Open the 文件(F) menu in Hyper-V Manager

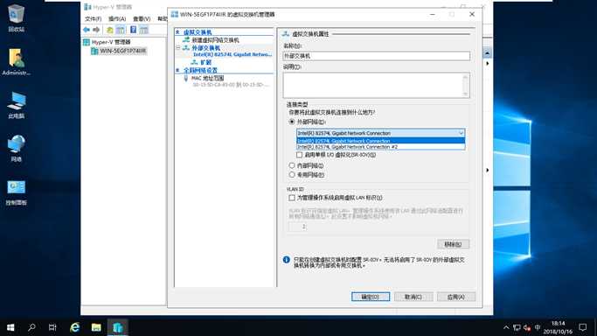coord(93,18)
